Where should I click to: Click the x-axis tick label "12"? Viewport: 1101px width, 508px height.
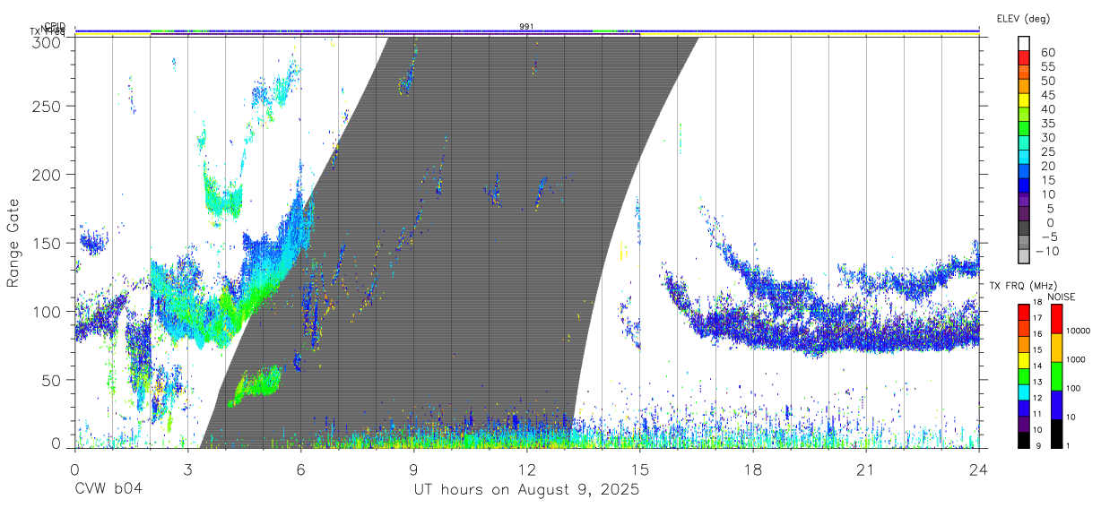(x=527, y=468)
